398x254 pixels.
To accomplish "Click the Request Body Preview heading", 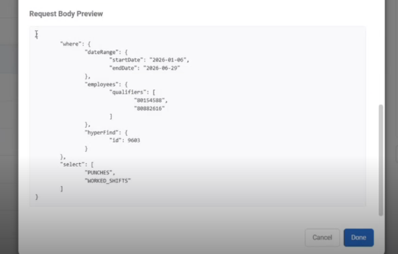I will click(66, 14).
